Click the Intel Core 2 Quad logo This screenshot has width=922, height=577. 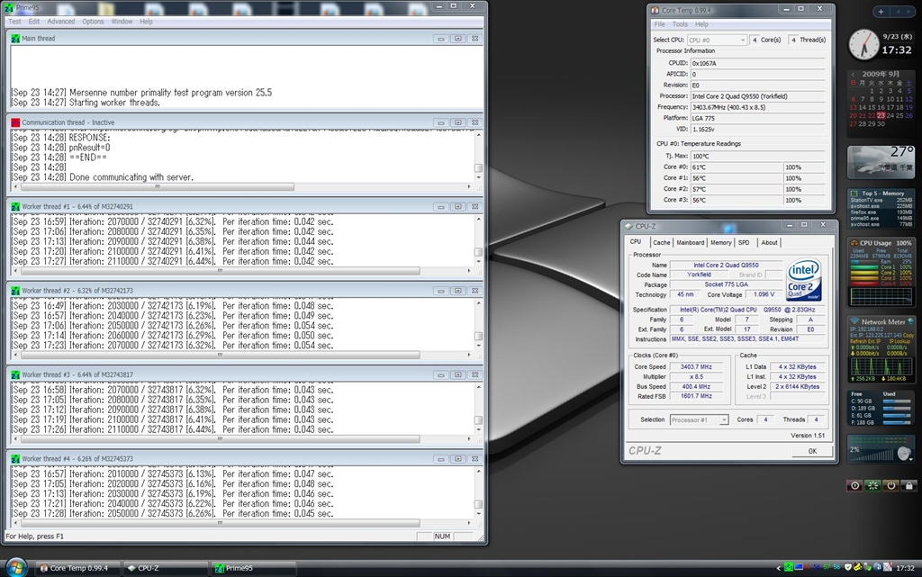coord(803,281)
